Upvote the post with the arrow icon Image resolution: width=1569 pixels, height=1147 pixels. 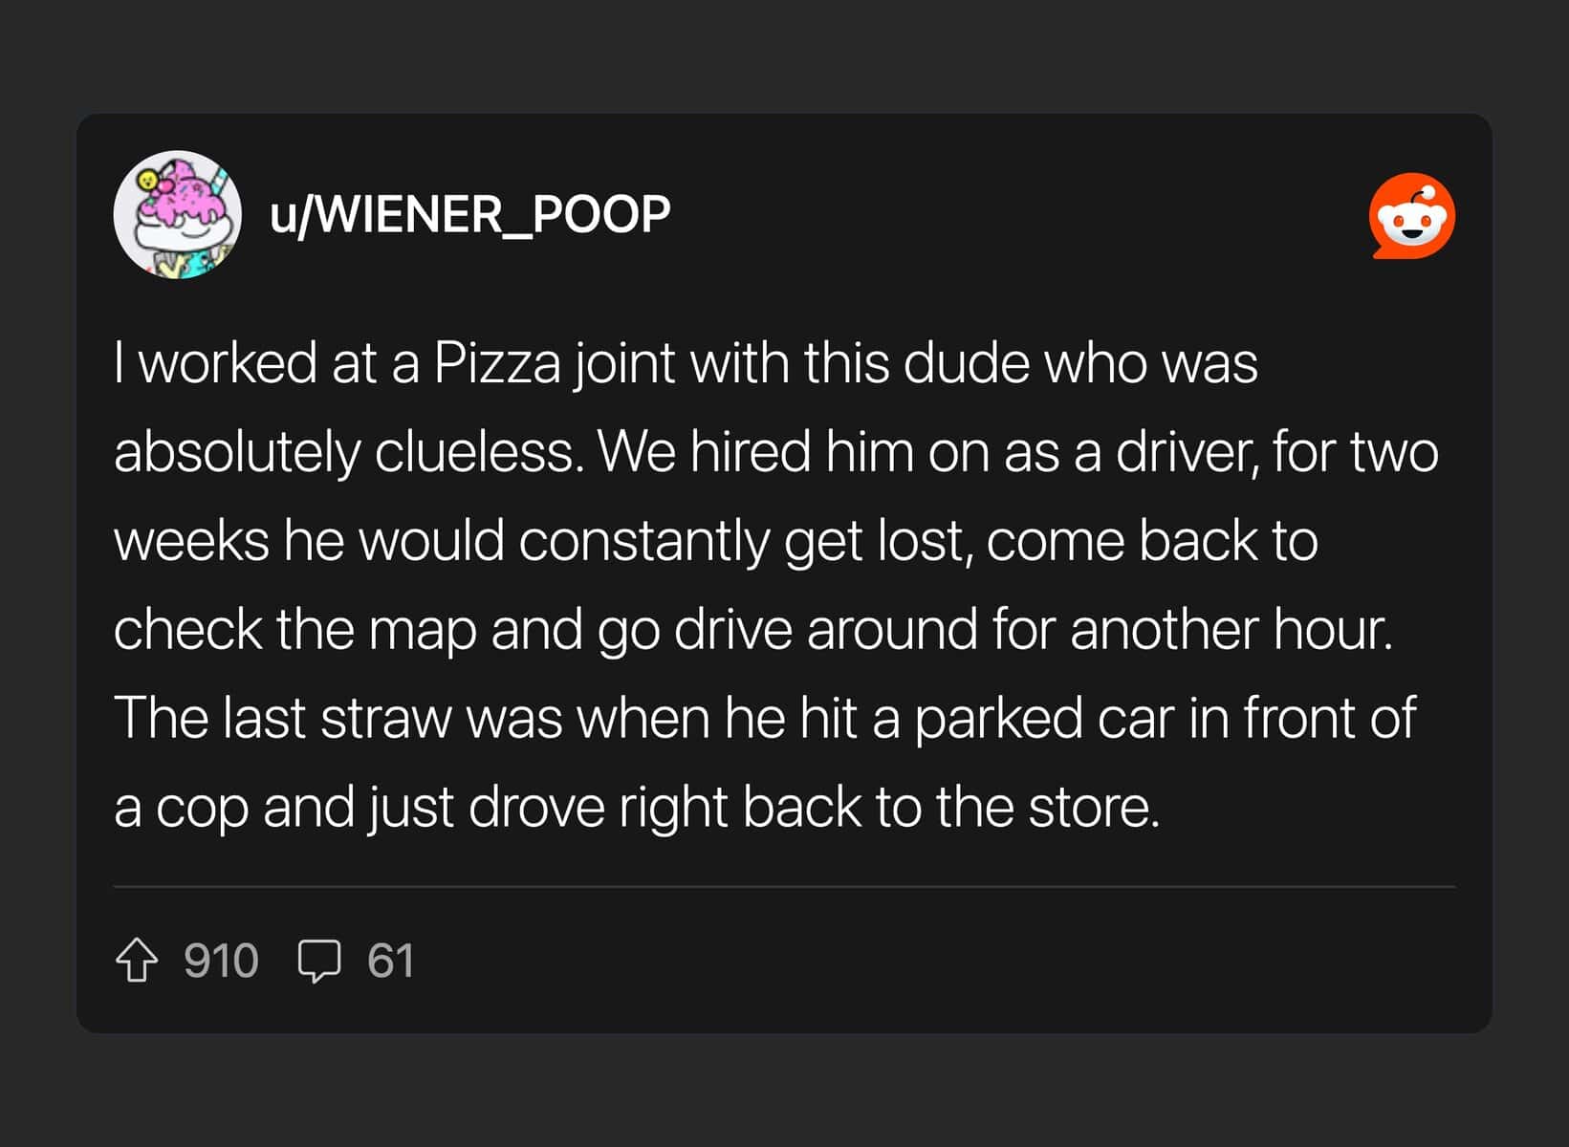(x=137, y=961)
